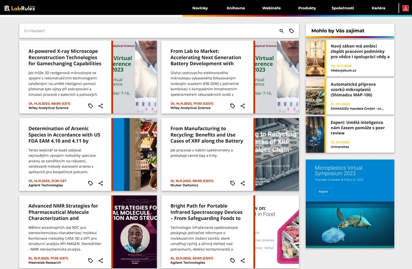The width and height of the screenshot is (412, 269).
Task: Open the Knihovna menu item
Action: tap(236, 8)
